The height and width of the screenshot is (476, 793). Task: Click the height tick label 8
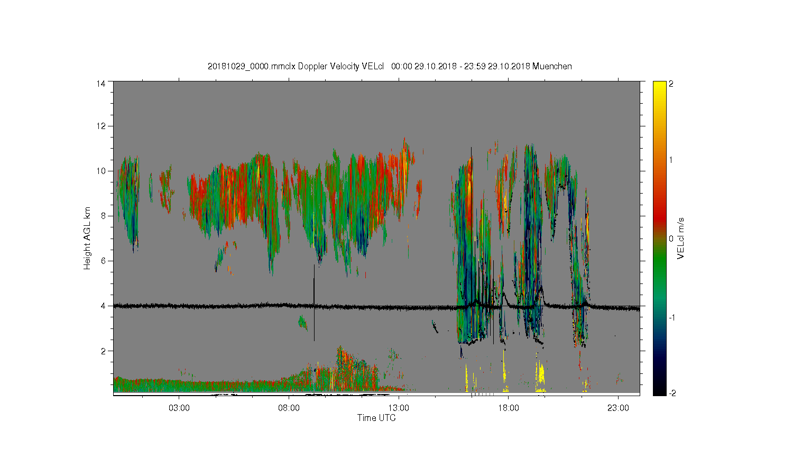[103, 216]
